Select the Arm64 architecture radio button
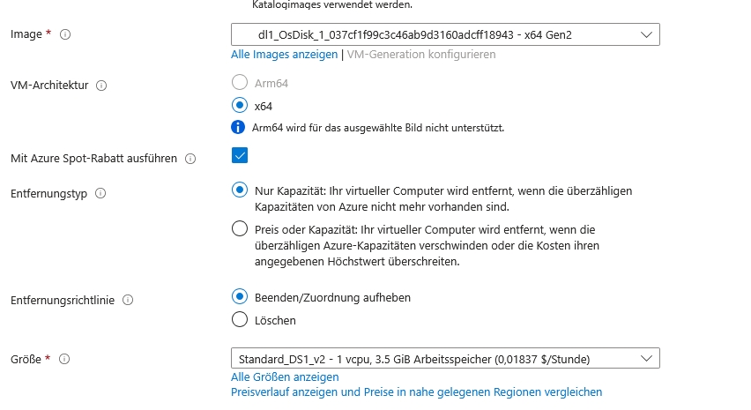Image resolution: width=751 pixels, height=410 pixels. (x=239, y=83)
